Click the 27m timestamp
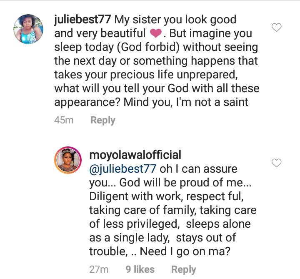The image size is (300, 279). tap(99, 269)
